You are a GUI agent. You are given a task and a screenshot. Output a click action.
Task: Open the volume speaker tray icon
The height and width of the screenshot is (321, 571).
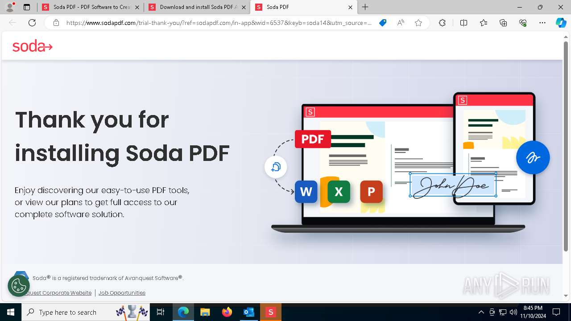pos(513,312)
